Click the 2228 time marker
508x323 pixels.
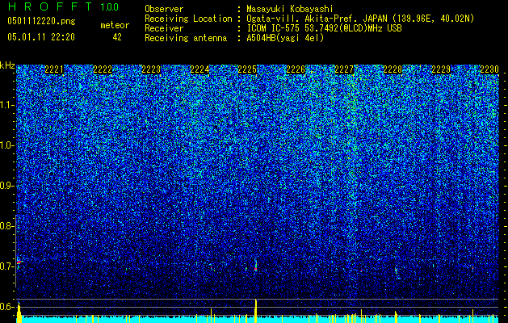click(x=393, y=69)
